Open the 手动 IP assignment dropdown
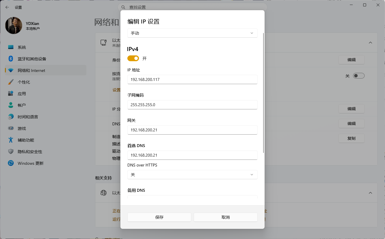Screen dimensions: 385x239 pyautogui.click(x=192, y=33)
